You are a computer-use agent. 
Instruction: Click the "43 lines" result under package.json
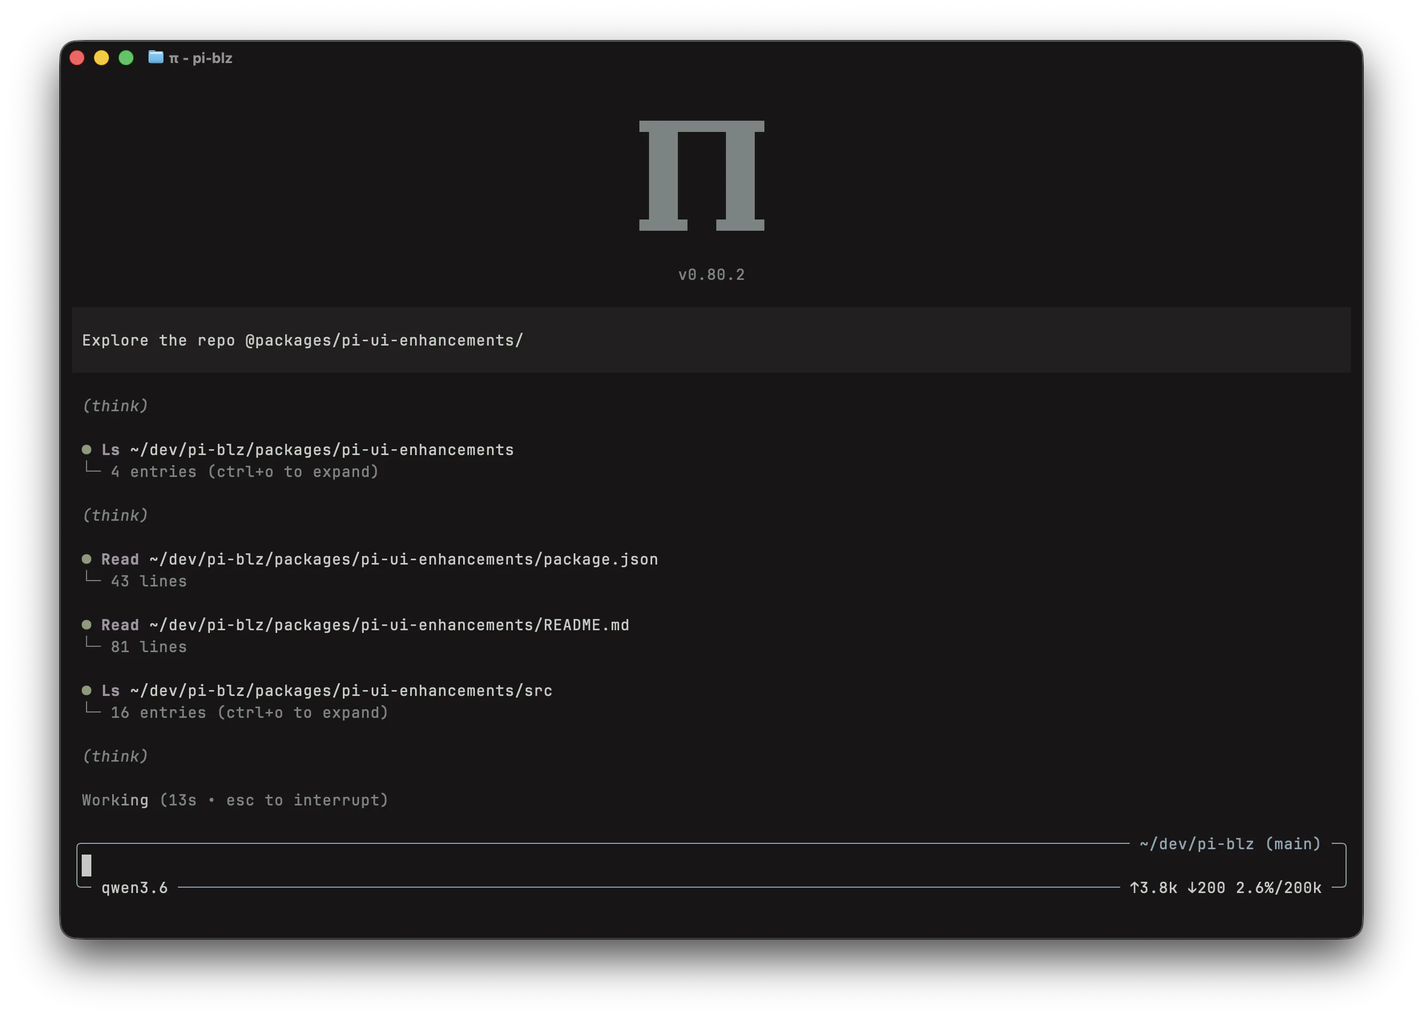click(148, 581)
